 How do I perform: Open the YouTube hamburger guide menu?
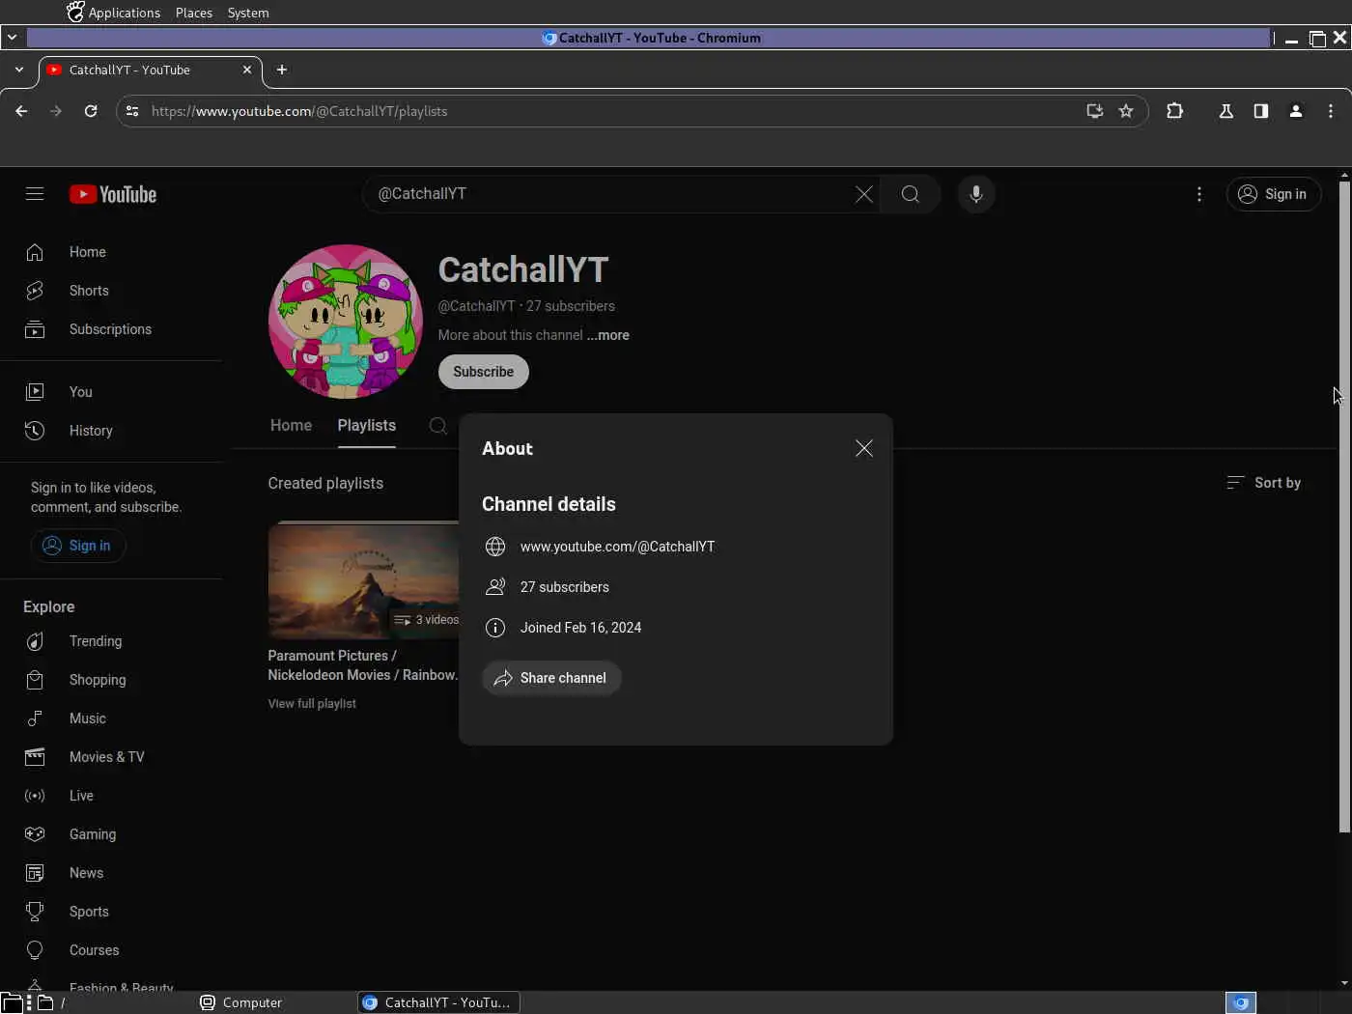pos(35,194)
